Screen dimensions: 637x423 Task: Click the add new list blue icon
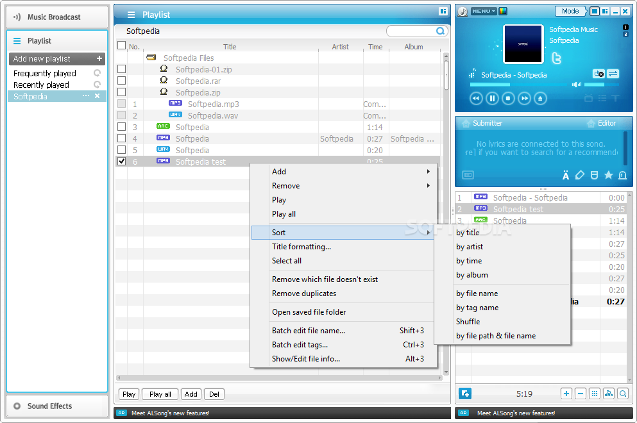coord(464,394)
